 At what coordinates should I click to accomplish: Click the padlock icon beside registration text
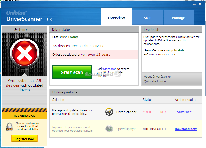pos(9,126)
